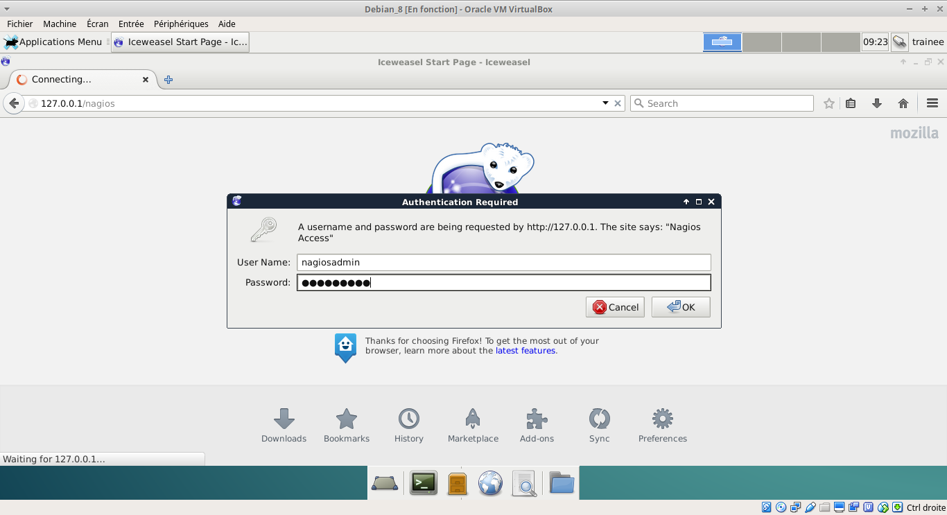This screenshot has width=947, height=515.
Task: Click VirtualBox display status icon
Action: pyautogui.click(x=839, y=507)
